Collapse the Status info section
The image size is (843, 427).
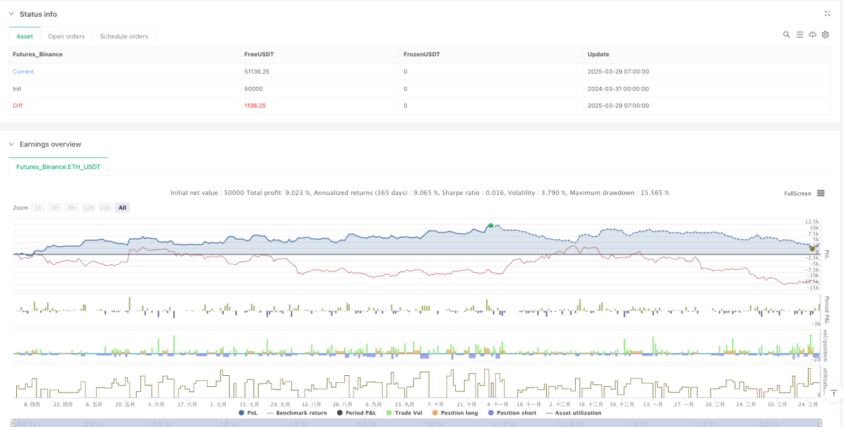[11, 14]
